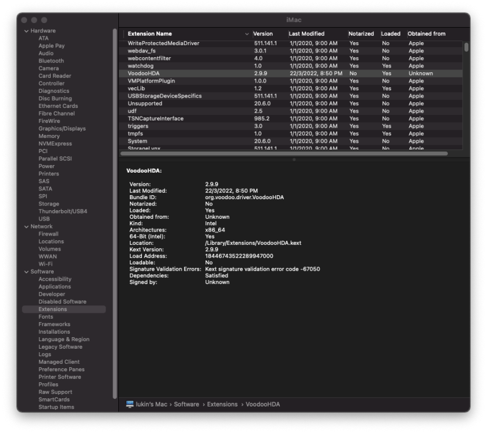Click the split pane divider handle

click(294, 159)
